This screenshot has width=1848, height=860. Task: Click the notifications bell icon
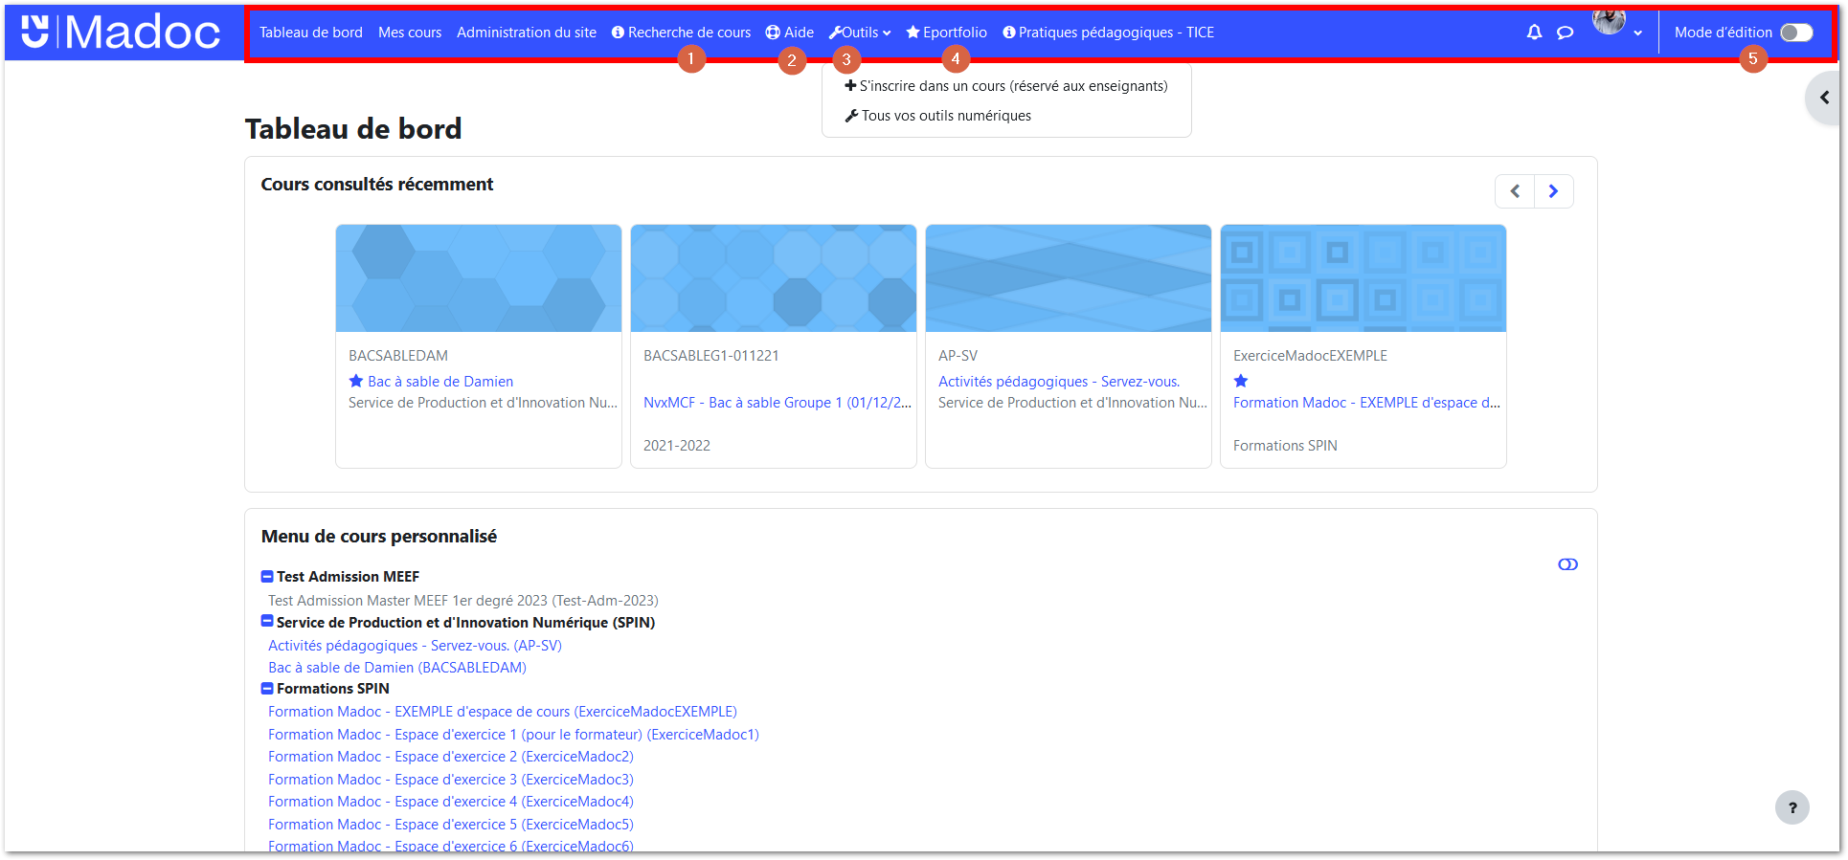[x=1534, y=33]
